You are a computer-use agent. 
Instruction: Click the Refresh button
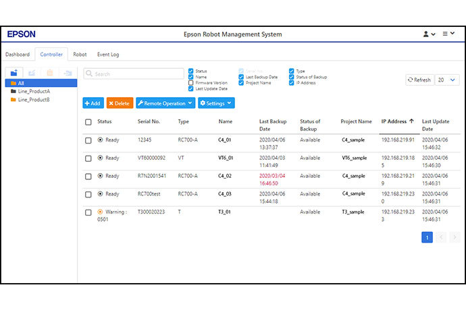coord(419,80)
